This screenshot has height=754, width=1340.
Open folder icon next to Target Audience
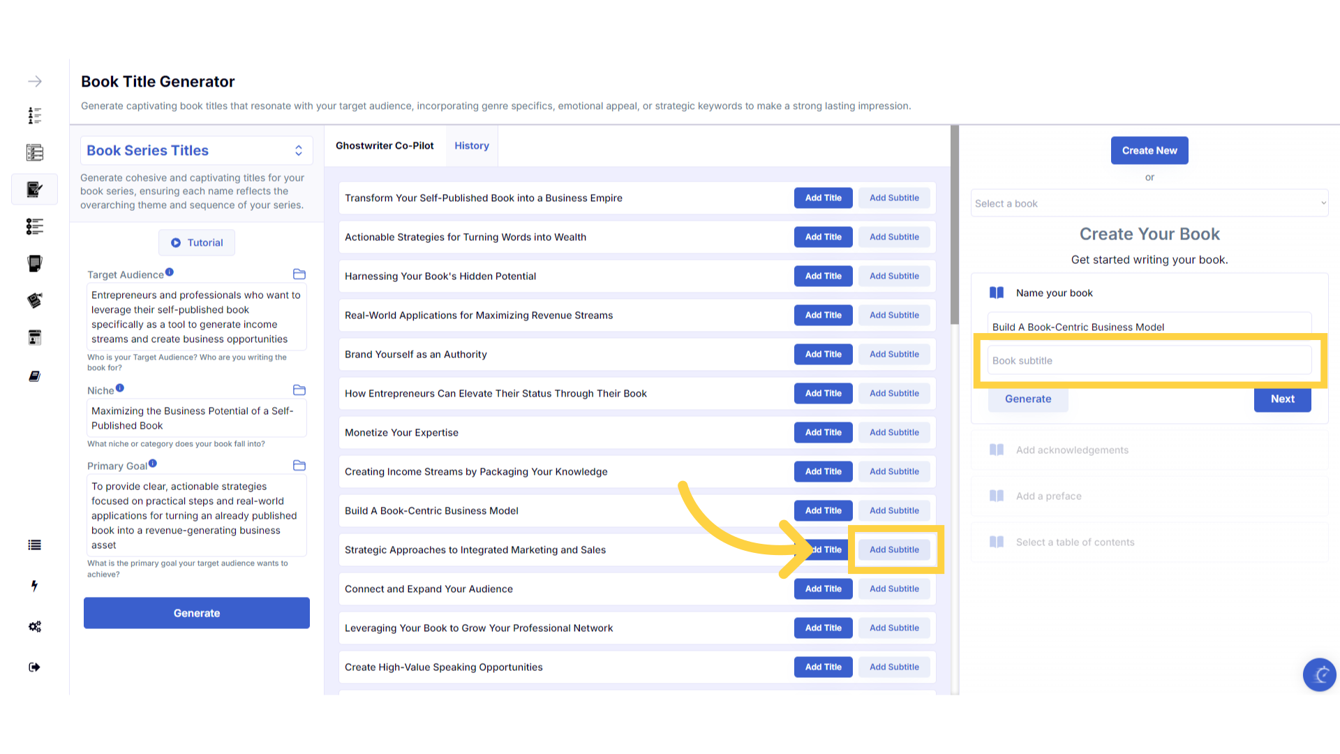point(299,274)
